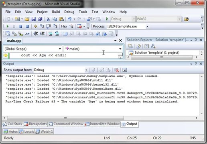Open the Tools menu

pos(83,12)
